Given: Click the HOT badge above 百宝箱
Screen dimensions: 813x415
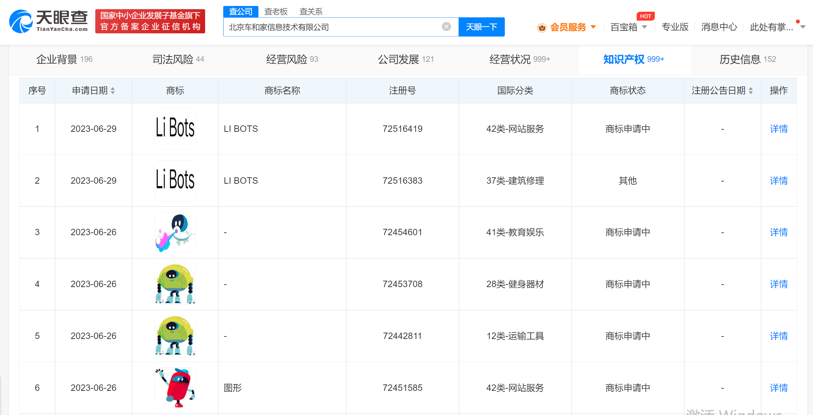Looking at the screenshot, I should click(x=646, y=16).
